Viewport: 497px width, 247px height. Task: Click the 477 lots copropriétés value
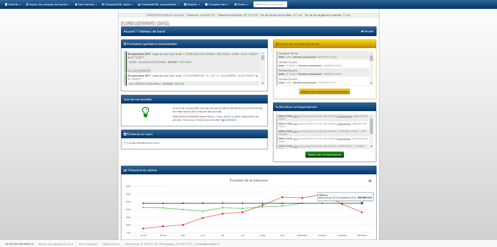pyautogui.click(x=298, y=15)
